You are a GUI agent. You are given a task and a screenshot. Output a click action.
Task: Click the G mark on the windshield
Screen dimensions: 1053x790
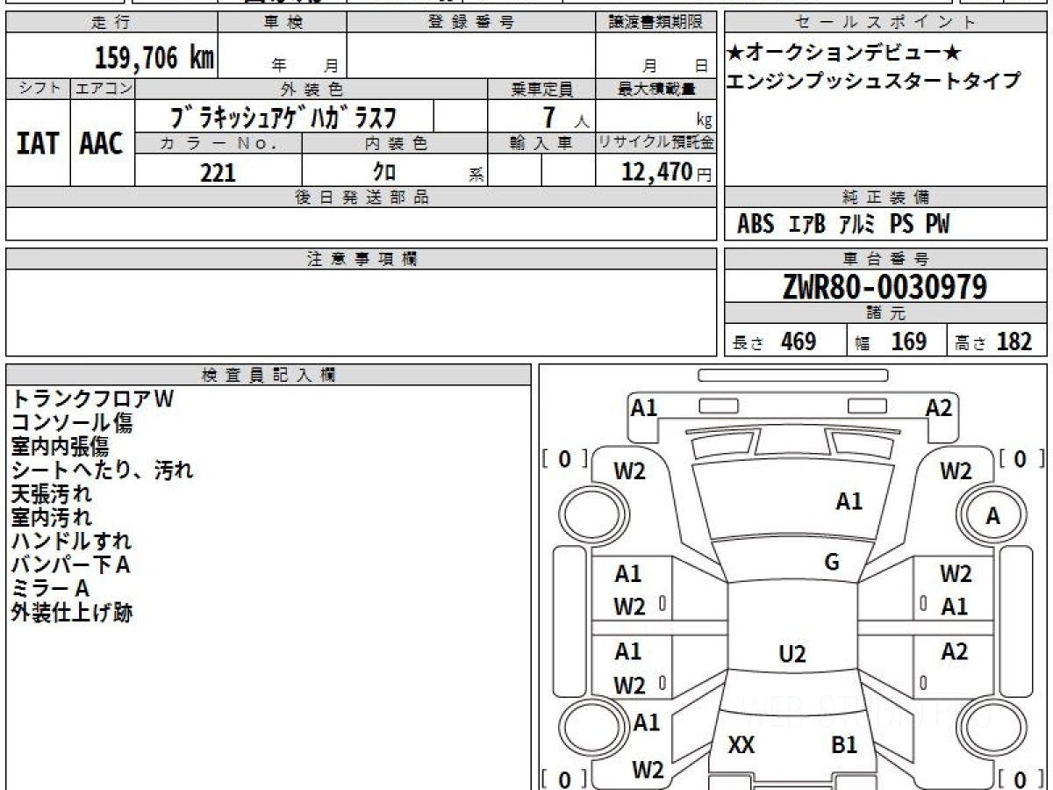pyautogui.click(x=832, y=563)
